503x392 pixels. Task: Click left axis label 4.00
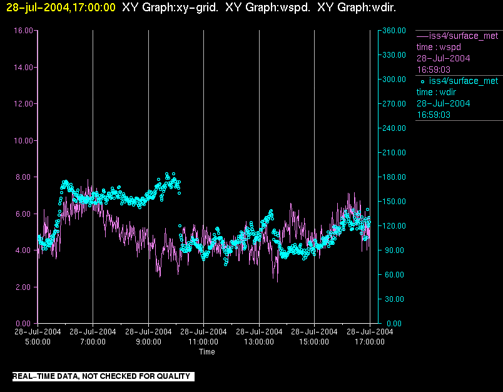click(24, 250)
